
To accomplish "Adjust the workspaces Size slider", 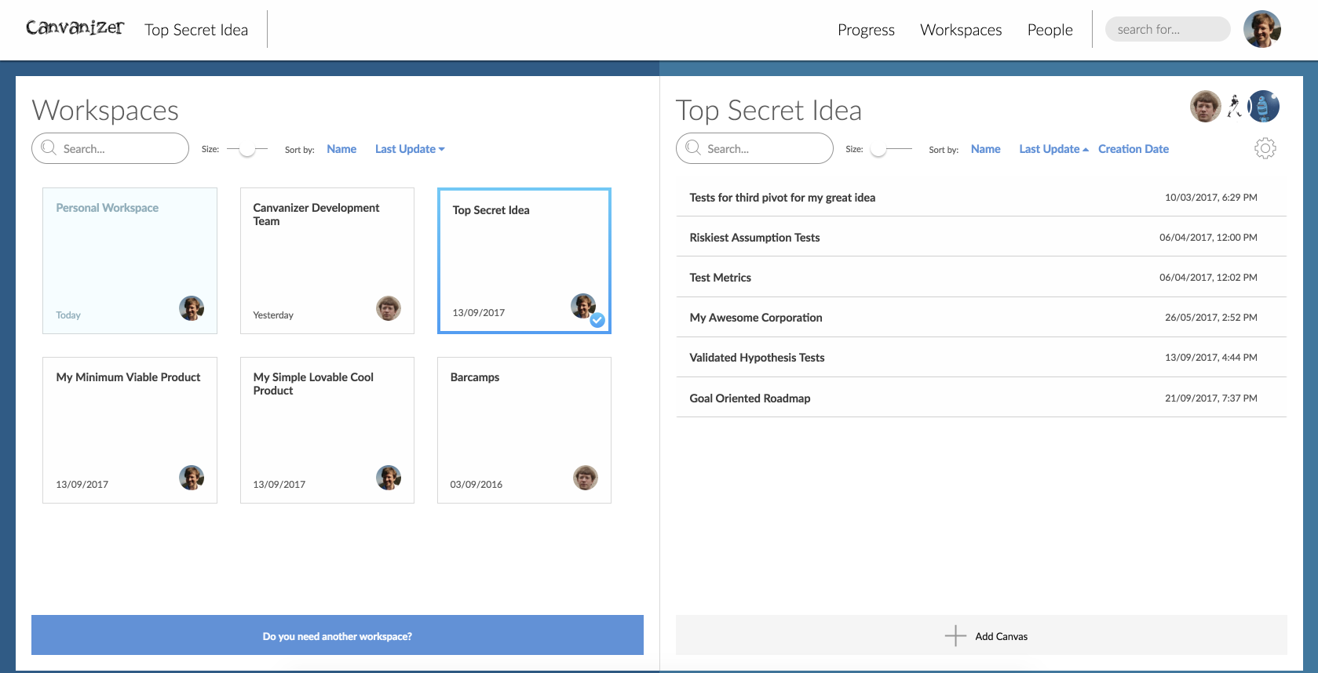I will click(x=247, y=149).
